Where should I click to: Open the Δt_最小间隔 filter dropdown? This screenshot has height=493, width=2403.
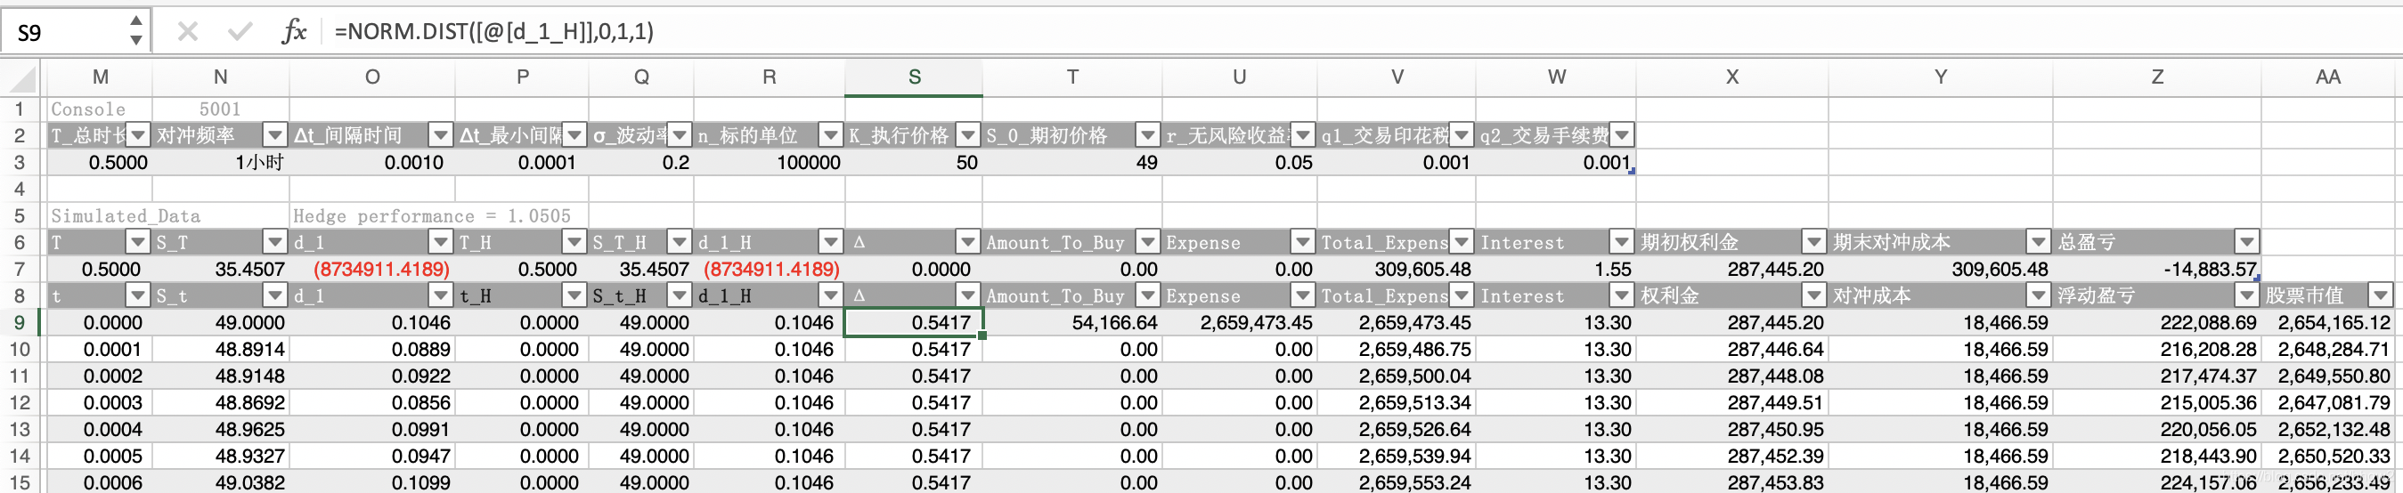(x=574, y=135)
